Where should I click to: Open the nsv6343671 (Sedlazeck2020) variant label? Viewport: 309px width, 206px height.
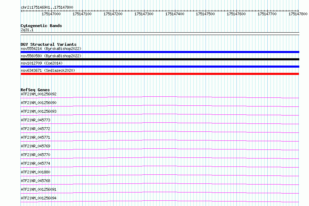(48, 70)
